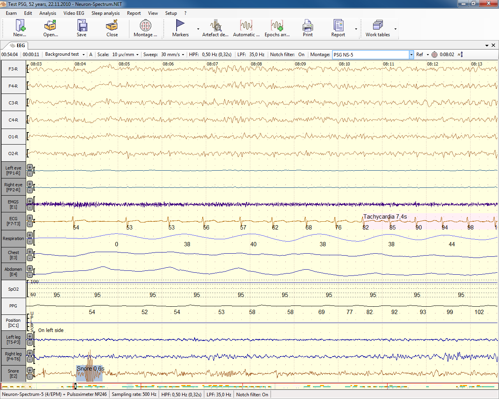Select the C4-R channel label
This screenshot has height=399, width=499.
tap(13, 120)
